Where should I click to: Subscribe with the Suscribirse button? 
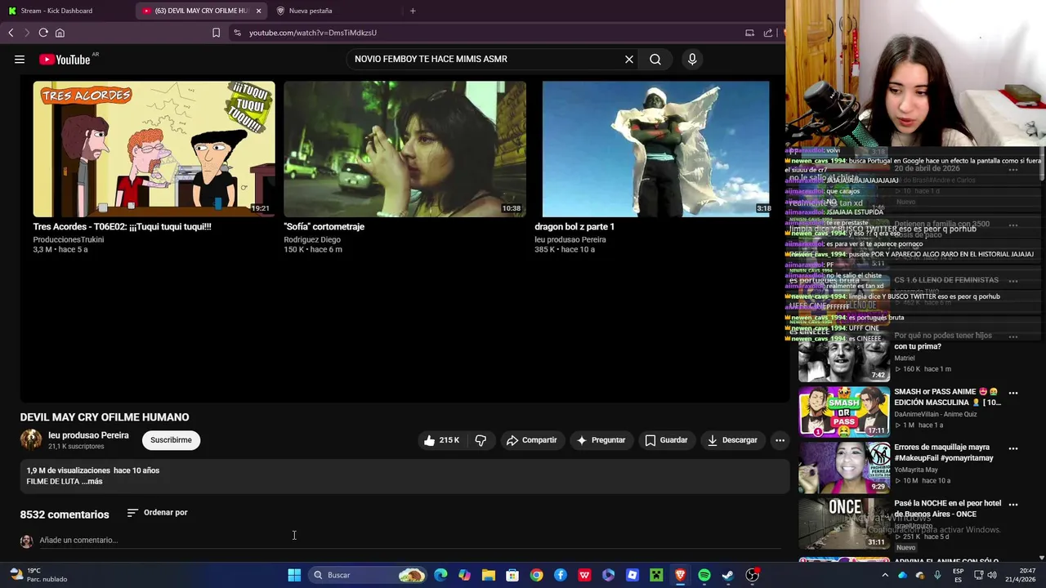pos(171,440)
